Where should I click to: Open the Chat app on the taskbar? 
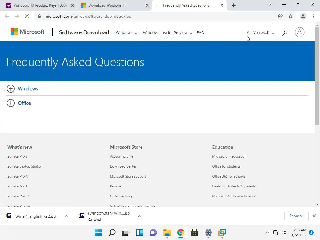coord(153,232)
